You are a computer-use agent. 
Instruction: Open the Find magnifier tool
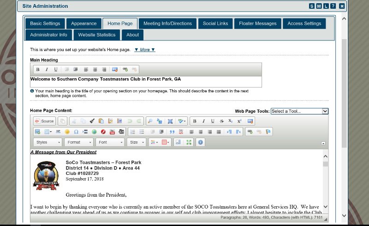(x=150, y=121)
